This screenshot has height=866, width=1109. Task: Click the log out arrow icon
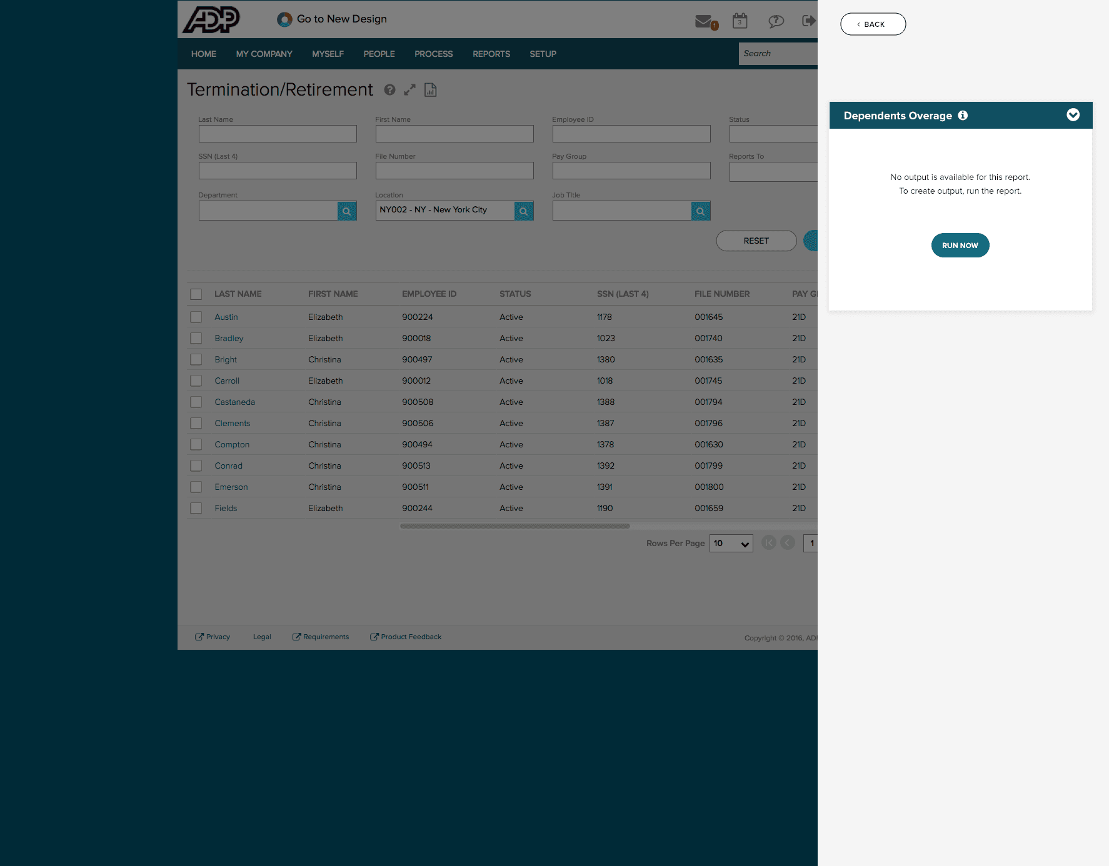(809, 21)
